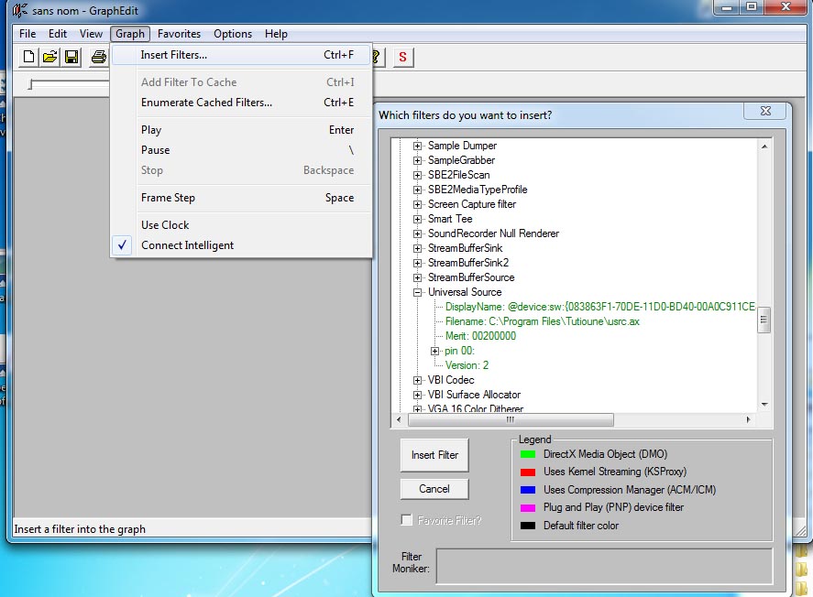Click the Help question mark toolbar icon

point(377,57)
